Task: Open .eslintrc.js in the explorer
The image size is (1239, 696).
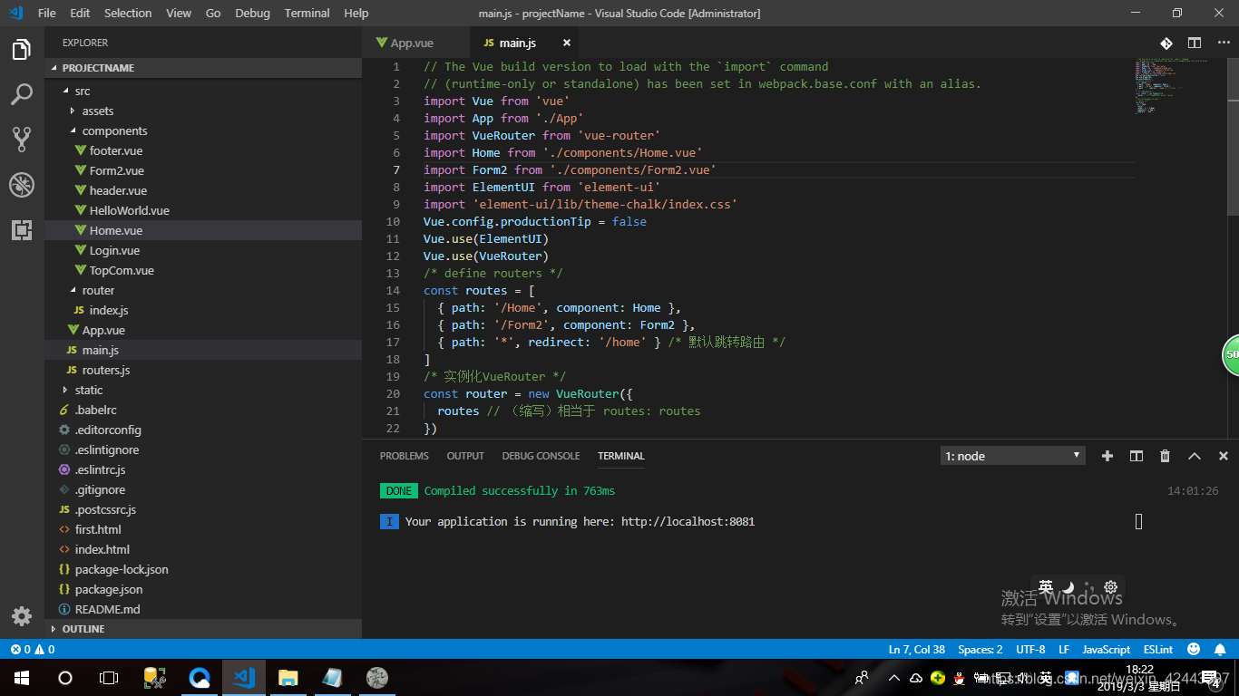Action: coord(203,470)
